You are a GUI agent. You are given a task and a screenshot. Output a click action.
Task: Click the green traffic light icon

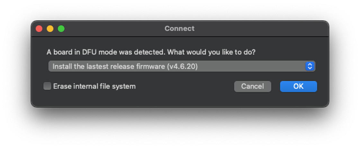pos(61,29)
